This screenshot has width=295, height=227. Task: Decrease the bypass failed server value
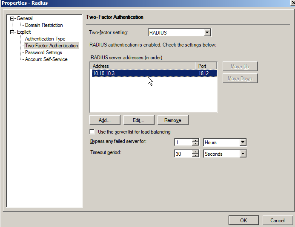click(x=195, y=144)
